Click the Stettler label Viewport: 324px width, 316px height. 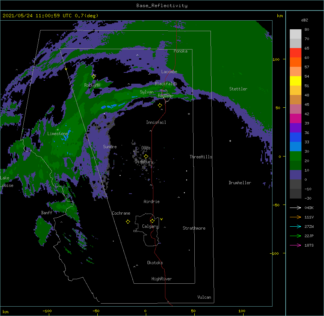pyautogui.click(x=238, y=89)
